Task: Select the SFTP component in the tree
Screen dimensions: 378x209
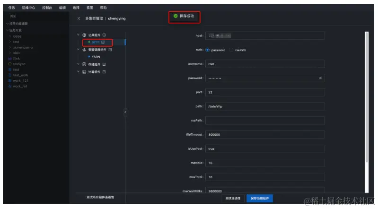Action: (96, 42)
